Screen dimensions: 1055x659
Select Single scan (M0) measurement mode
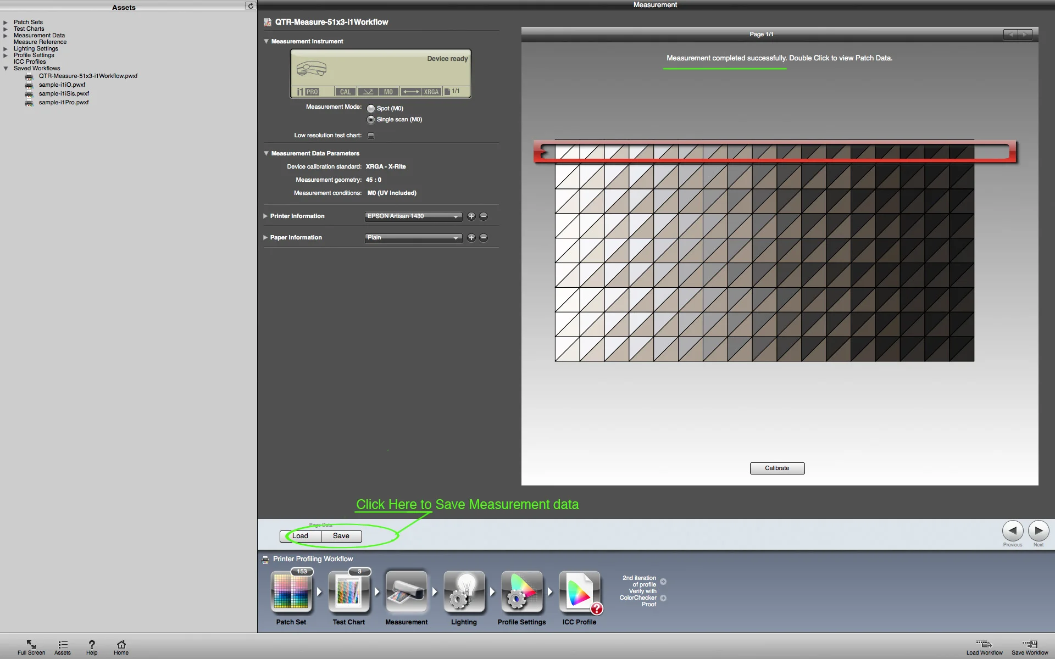pos(371,120)
